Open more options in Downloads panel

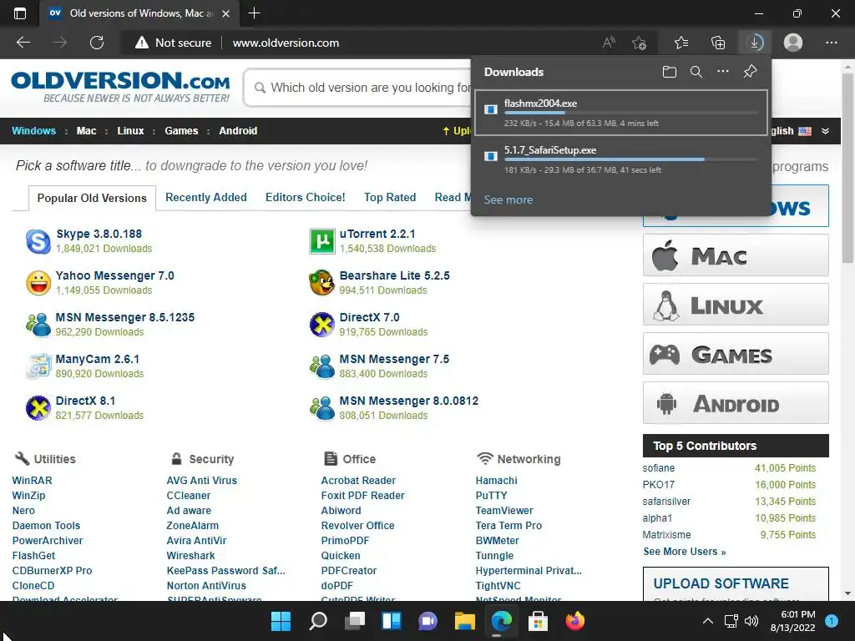[x=722, y=72]
